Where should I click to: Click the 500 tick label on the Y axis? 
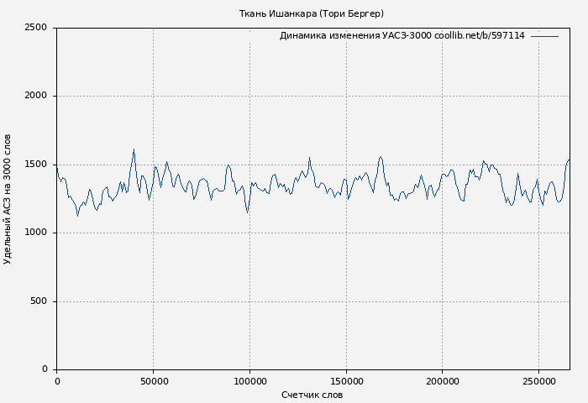click(x=39, y=301)
